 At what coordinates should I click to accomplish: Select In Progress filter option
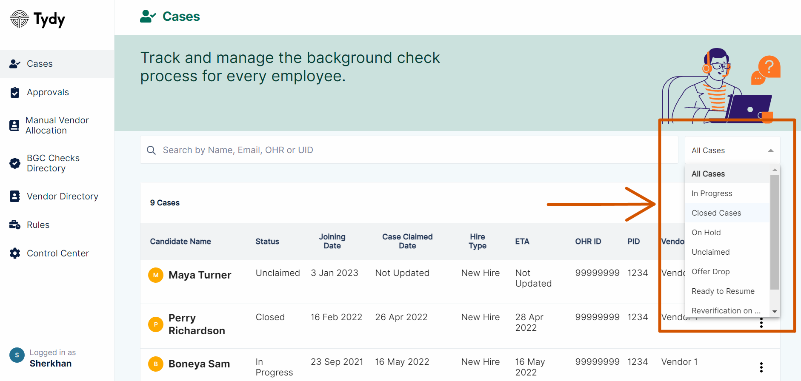(x=712, y=193)
